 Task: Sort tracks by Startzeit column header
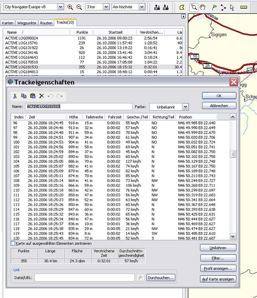115,32
